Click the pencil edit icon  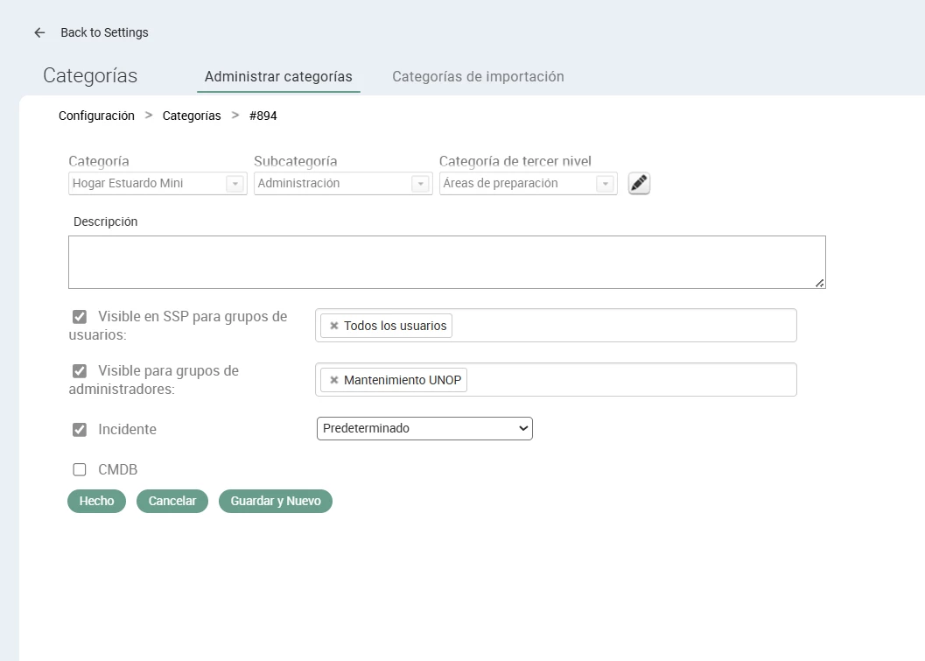[x=639, y=184]
